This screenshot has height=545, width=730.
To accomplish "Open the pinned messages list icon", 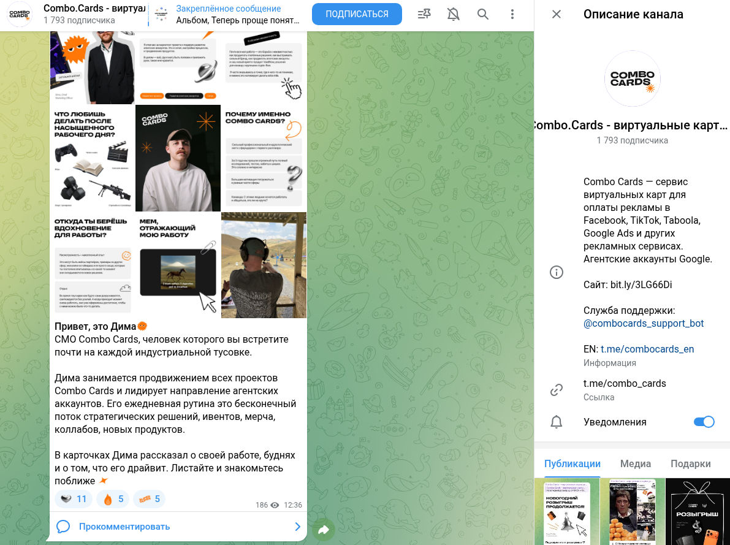I will pyautogui.click(x=424, y=15).
